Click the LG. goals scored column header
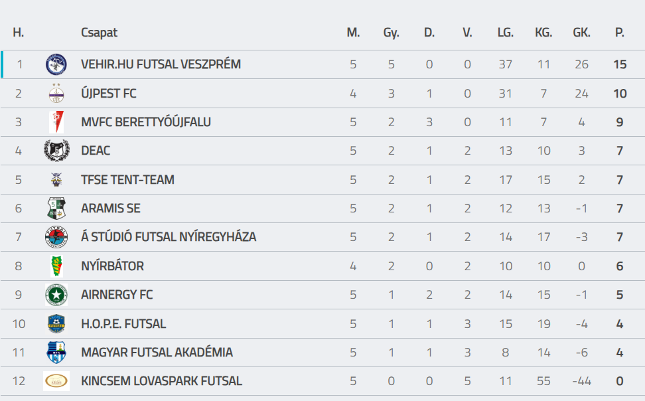The image size is (645, 401). (506, 32)
